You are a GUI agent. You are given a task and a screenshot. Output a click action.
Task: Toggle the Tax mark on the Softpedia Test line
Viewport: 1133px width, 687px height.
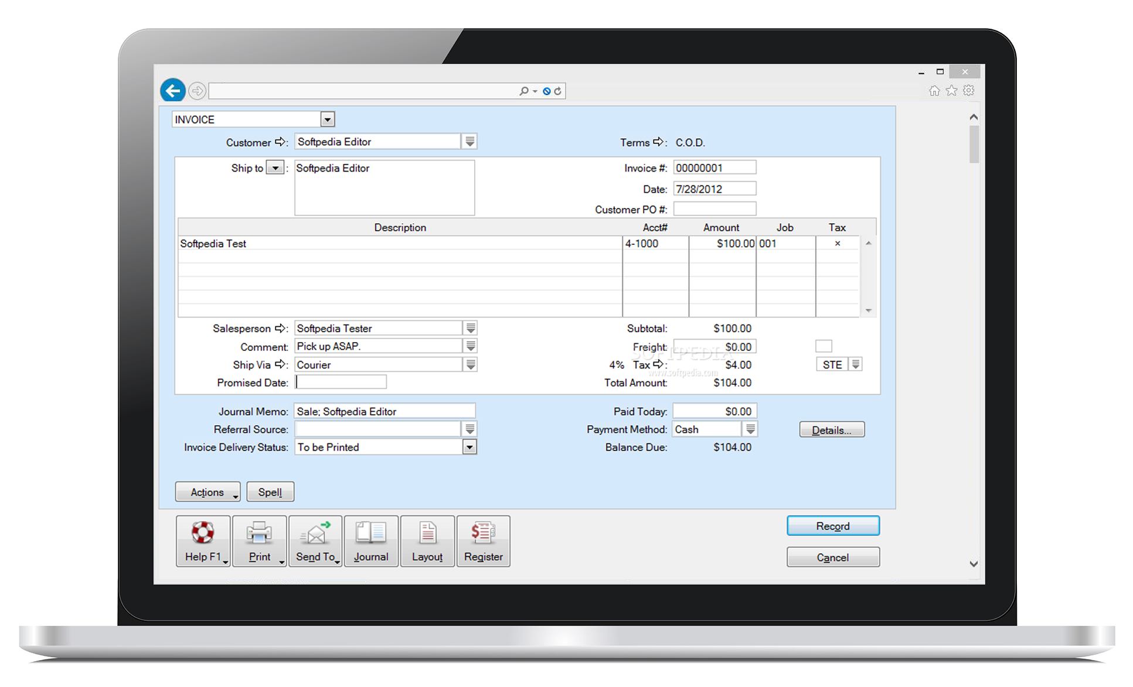837,244
